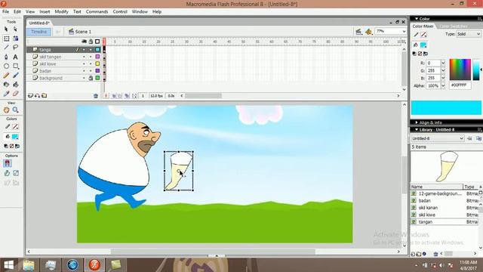Open the color Type Solid dropdown
The image size is (483, 272).
pos(478,34)
